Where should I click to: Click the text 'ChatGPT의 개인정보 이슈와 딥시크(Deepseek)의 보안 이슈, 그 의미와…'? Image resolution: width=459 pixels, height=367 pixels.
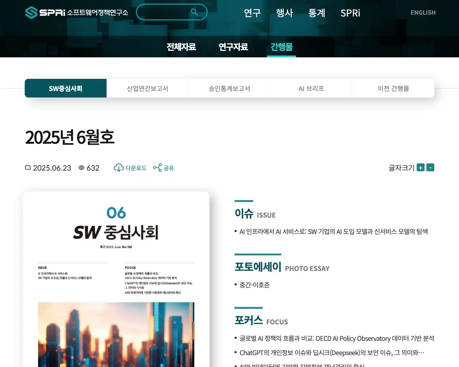(x=332, y=353)
